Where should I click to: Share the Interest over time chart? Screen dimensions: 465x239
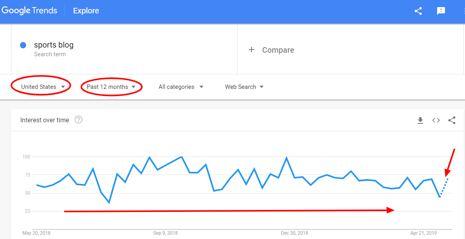[452, 120]
